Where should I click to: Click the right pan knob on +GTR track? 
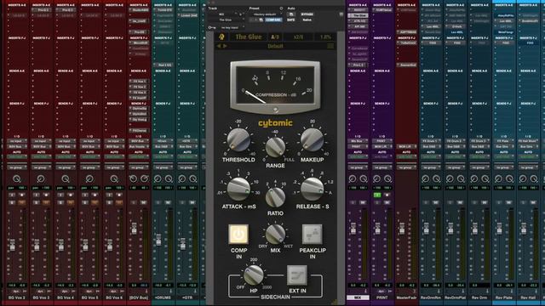pos(193,178)
